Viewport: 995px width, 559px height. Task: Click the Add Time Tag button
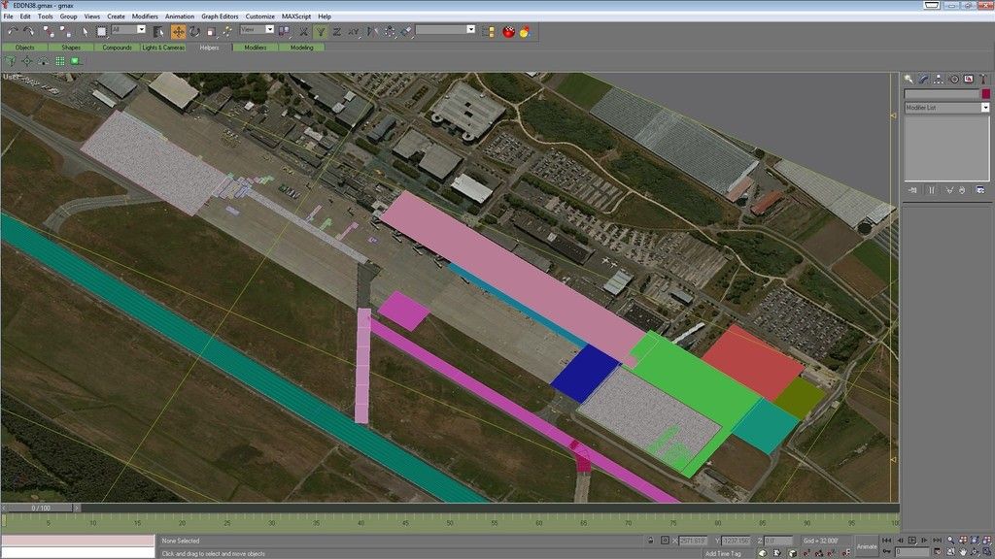pyautogui.click(x=723, y=552)
